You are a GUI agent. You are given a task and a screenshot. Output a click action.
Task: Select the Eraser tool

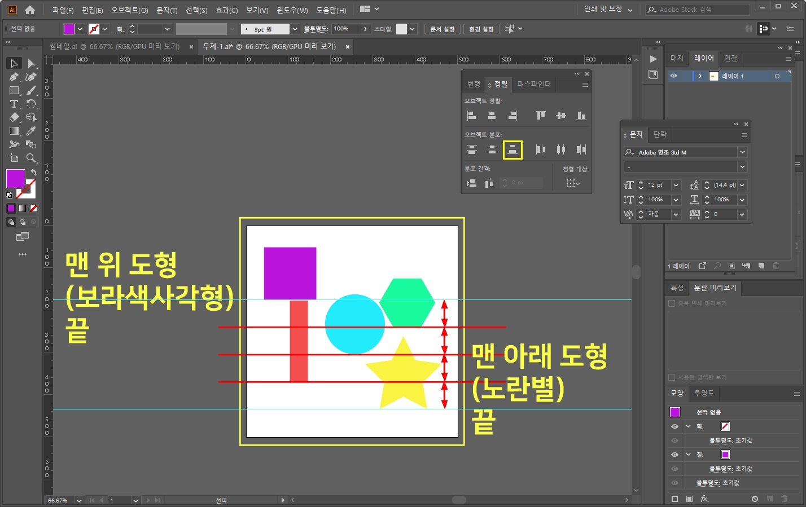[x=15, y=117]
